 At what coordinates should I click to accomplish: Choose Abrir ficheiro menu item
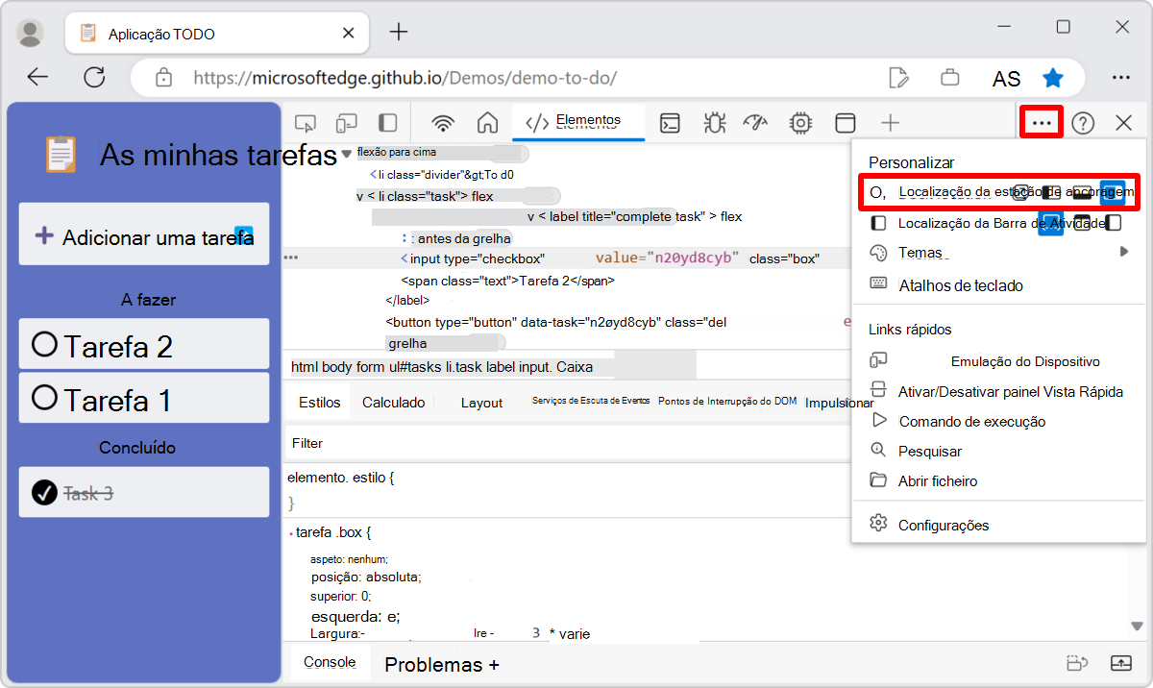[x=997, y=480]
